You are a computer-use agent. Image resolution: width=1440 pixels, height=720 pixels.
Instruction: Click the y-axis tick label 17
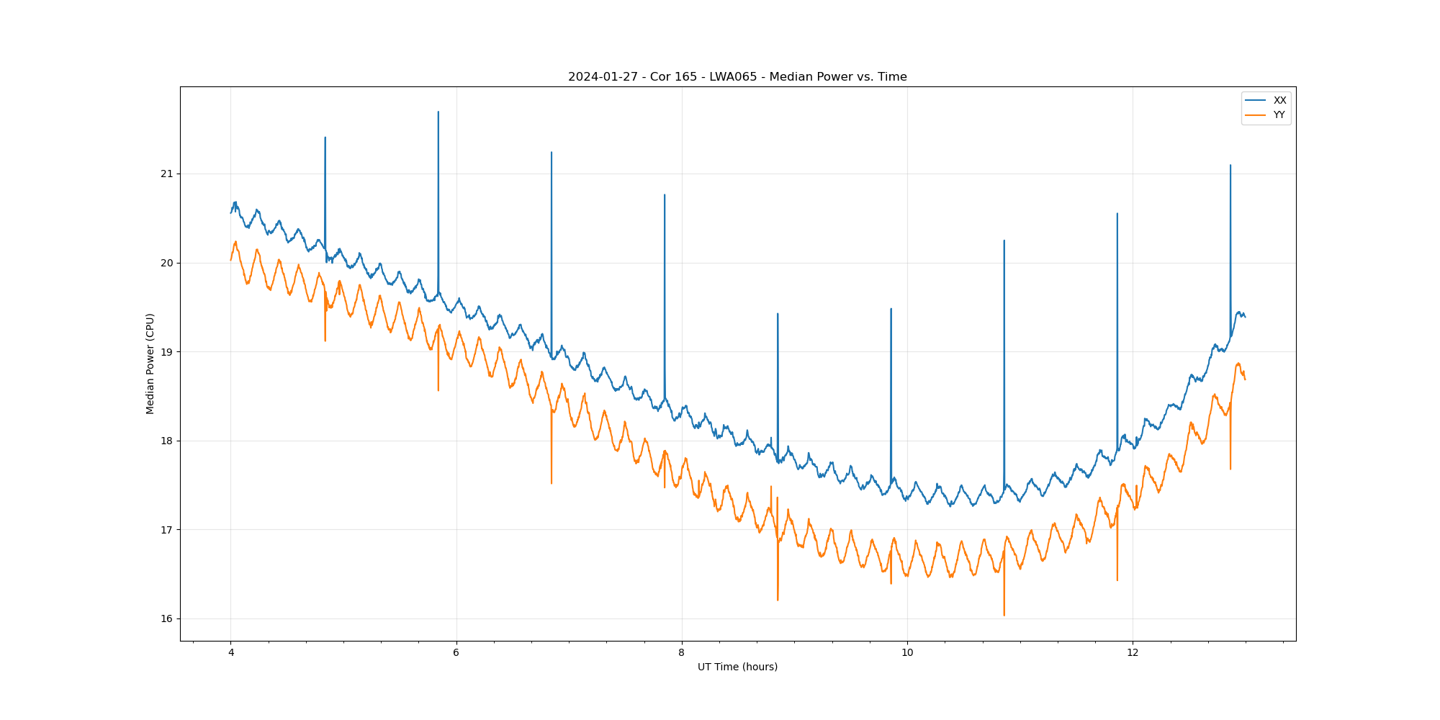pos(167,530)
